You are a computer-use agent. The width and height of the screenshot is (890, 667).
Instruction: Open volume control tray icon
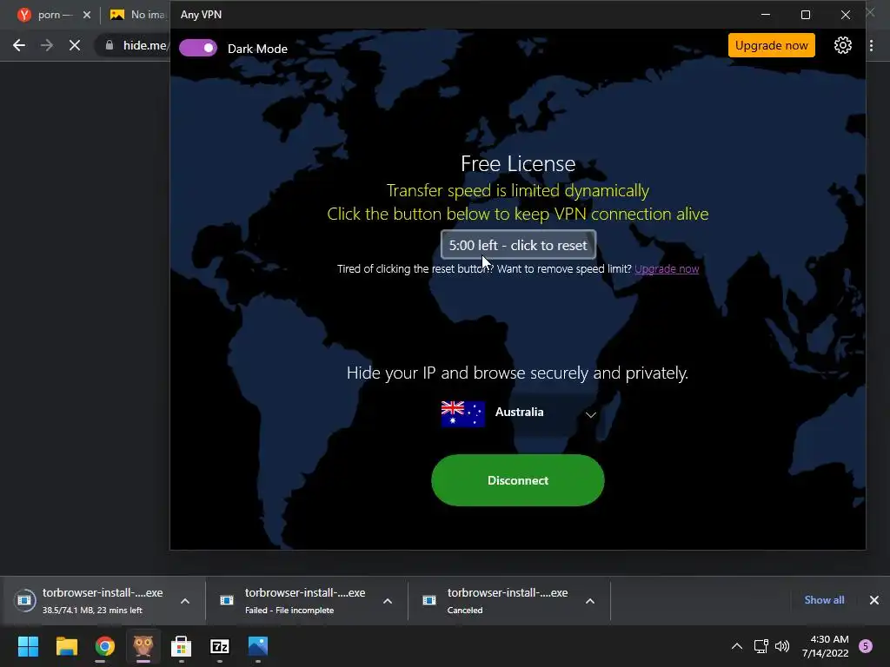tap(782, 646)
